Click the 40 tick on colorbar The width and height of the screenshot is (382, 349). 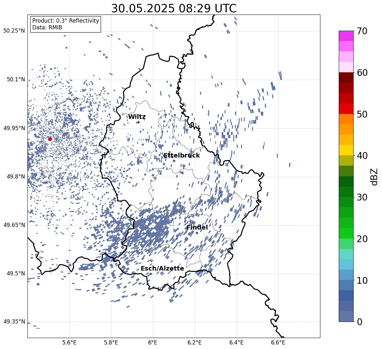point(362,156)
